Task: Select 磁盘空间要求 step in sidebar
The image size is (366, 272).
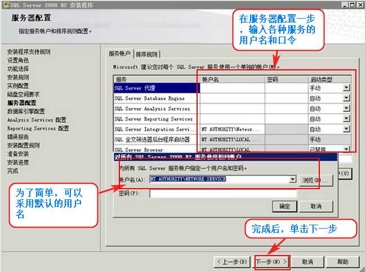Action: tap(23, 94)
